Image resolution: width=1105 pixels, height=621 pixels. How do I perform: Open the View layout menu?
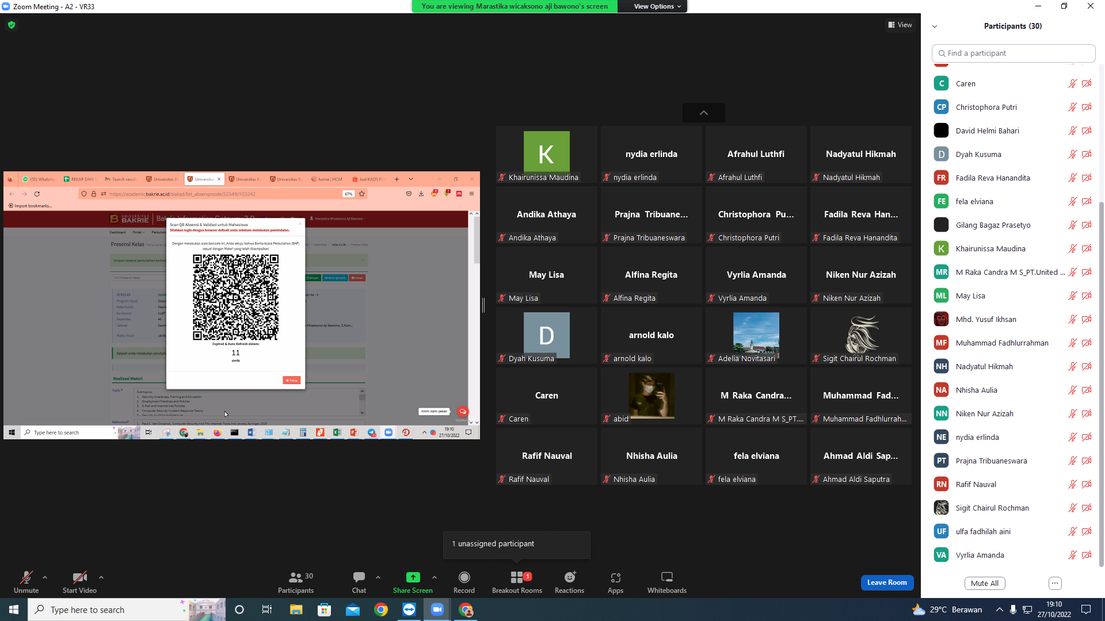coord(900,25)
